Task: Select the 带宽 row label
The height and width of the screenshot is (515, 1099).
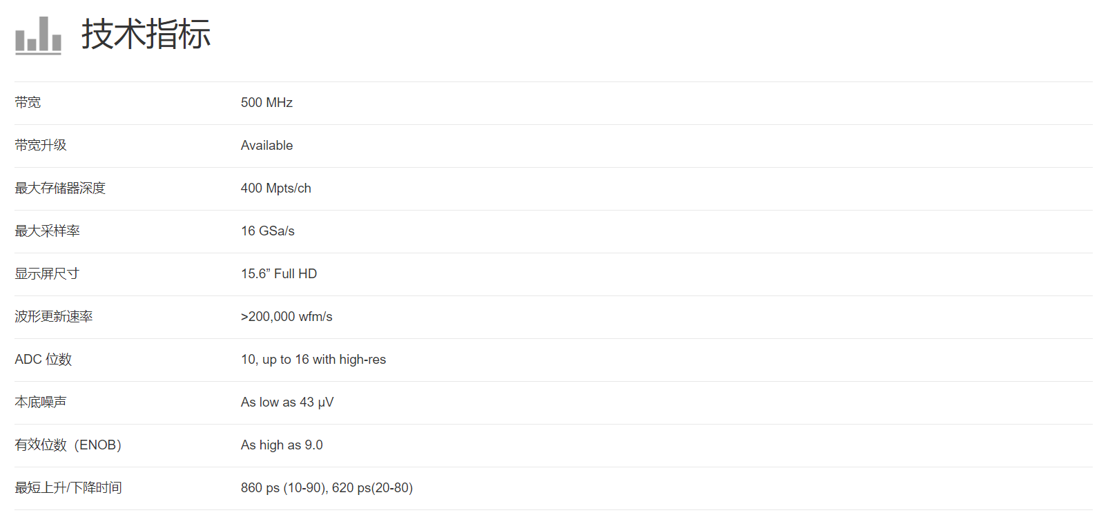Action: [x=28, y=103]
